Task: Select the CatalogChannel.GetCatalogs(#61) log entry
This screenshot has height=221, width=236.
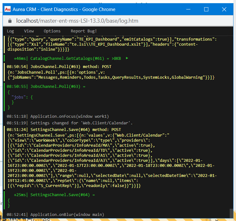Action: coord(67,59)
